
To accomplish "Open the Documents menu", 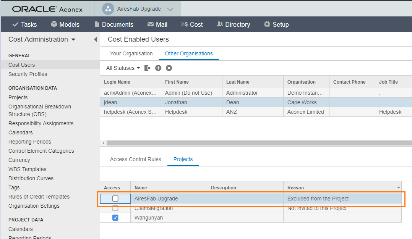I will [x=114, y=24].
